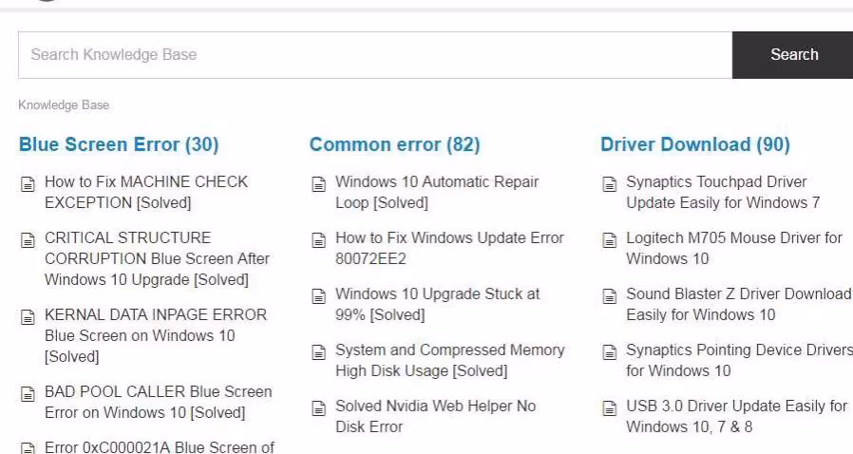Click document icon beside KERNAL DATA INPAGE ERROR

(x=28, y=317)
